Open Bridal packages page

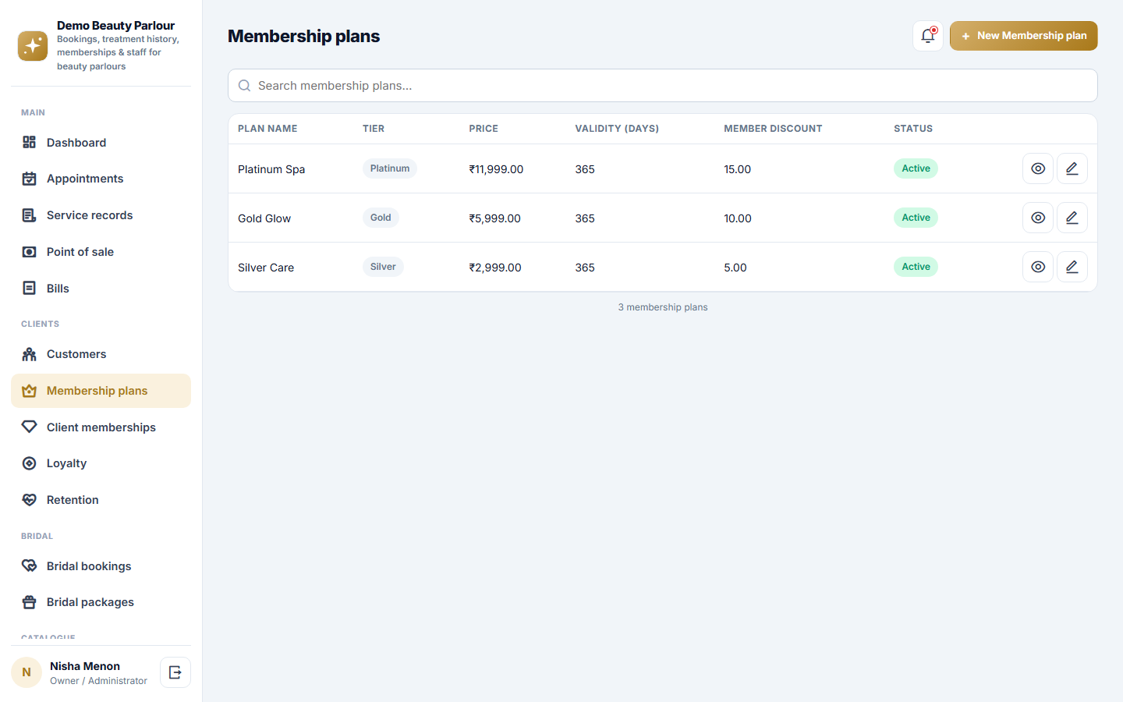101,602
